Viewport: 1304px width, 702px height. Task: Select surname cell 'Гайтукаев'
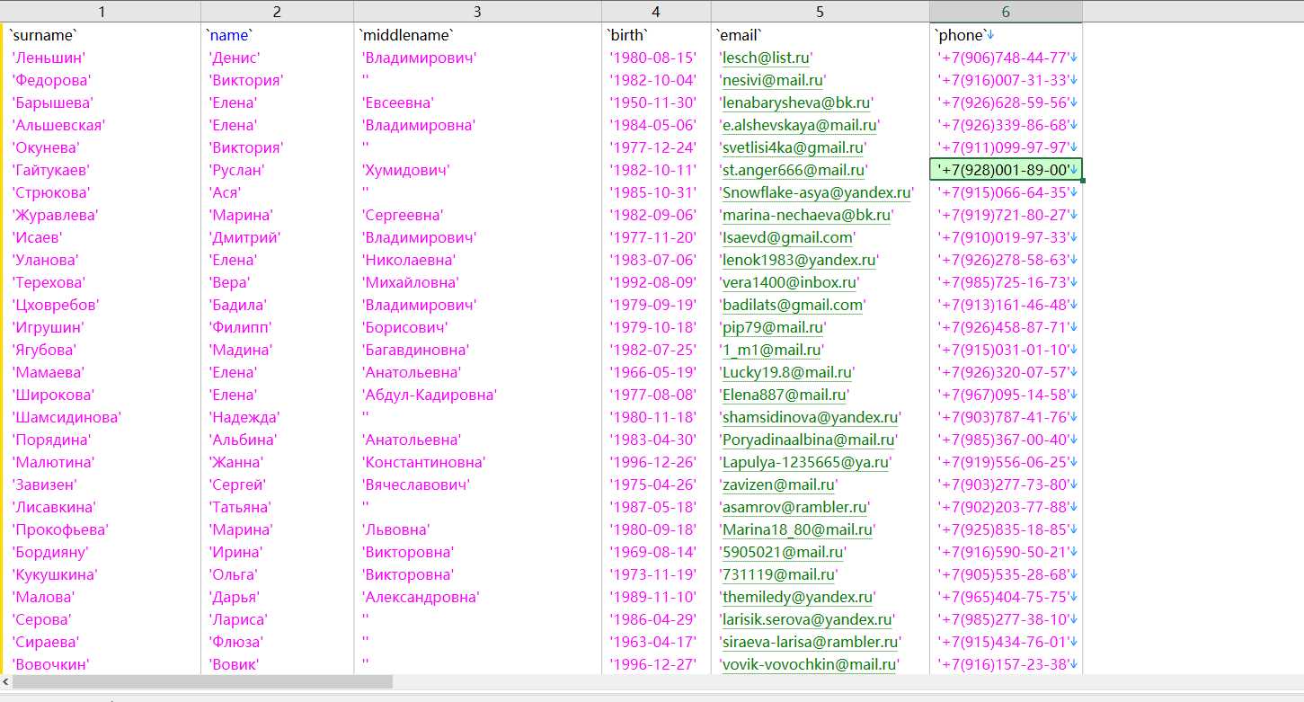point(102,170)
